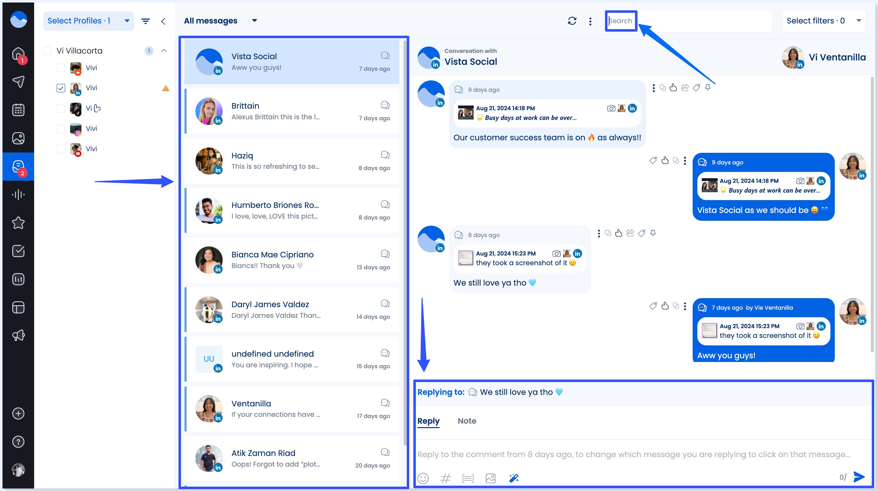This screenshot has width=878, height=491.
Task: Add a hashtag to the reply
Action: (x=446, y=478)
